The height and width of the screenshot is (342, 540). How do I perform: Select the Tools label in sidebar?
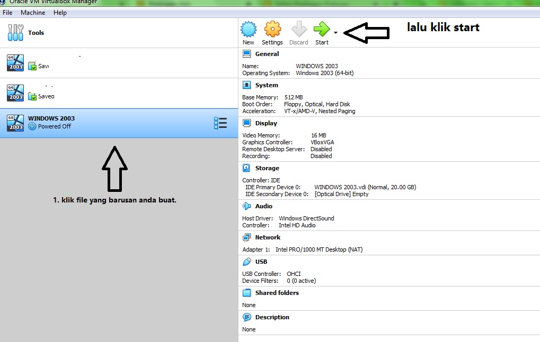point(36,33)
